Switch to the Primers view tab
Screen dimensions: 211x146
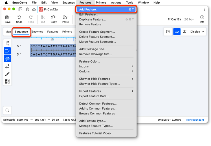click(67, 32)
